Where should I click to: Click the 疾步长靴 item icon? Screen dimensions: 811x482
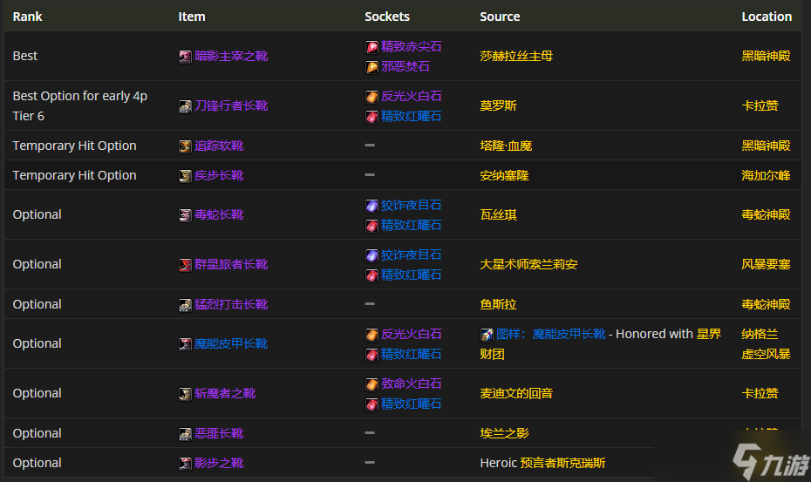click(185, 176)
